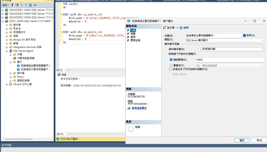267x152 pixels.
Task: Click the 記錄傳送主要伺服器警示 alert icon in the tree
Action: click(x=19, y=66)
